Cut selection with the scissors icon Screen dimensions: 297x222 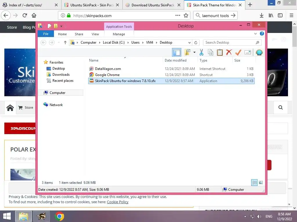click(x=201, y=52)
